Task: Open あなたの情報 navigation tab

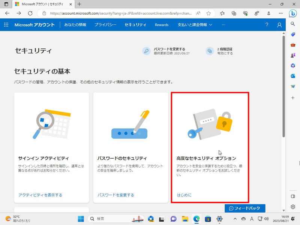Action: click(x=75, y=25)
